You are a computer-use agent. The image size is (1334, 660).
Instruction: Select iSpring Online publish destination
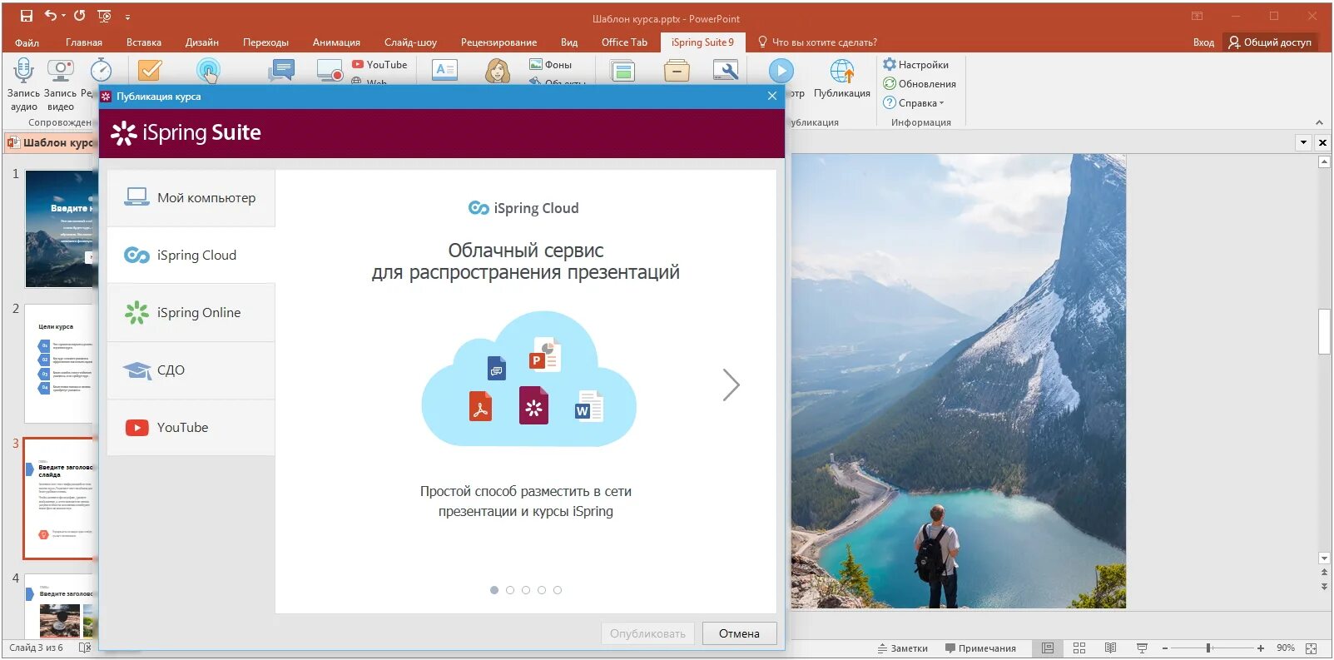click(191, 313)
